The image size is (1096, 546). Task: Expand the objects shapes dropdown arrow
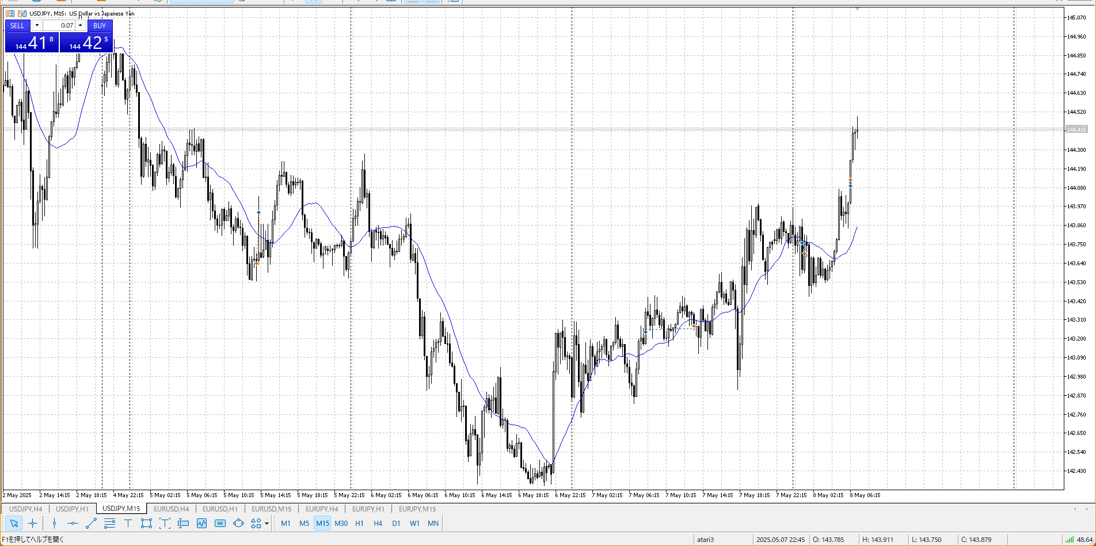[x=267, y=524]
